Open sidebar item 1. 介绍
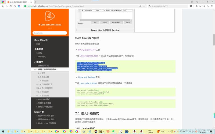Image resolution: width=215 pixels, height=134 pixels. click(x=39, y=53)
